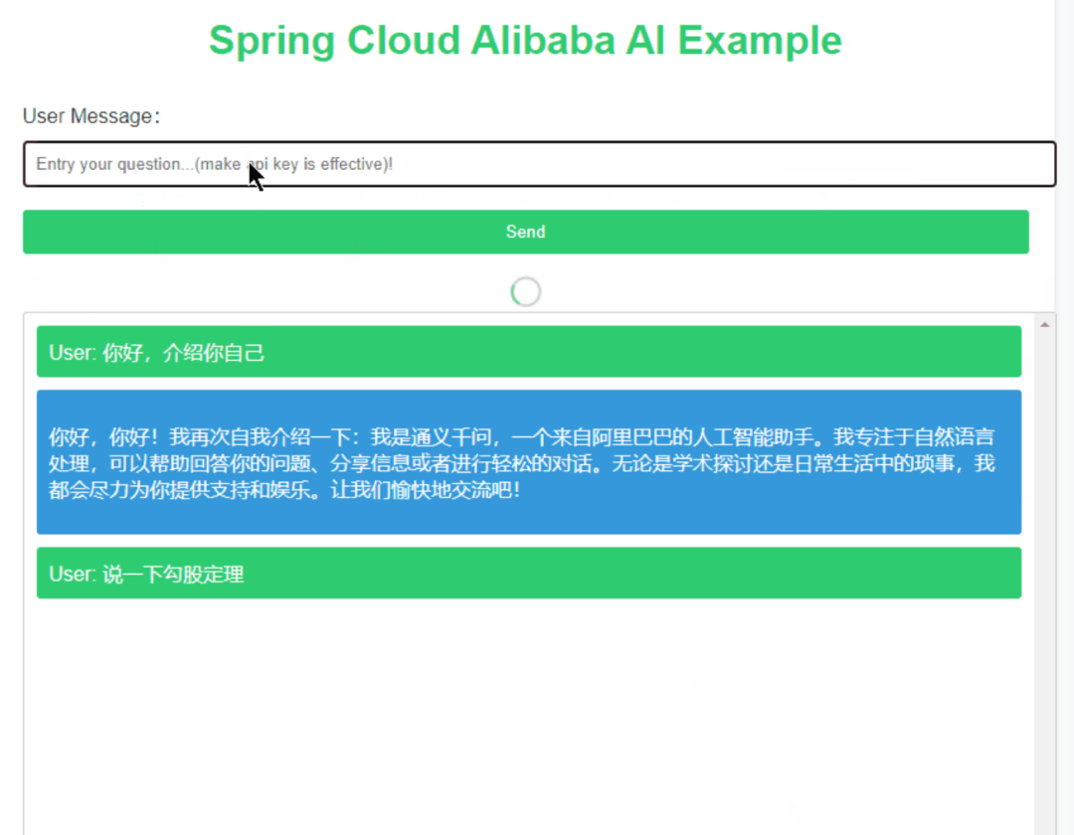Screen dimensions: 1074x835
Task: Send the message with the Send button
Action: (525, 232)
